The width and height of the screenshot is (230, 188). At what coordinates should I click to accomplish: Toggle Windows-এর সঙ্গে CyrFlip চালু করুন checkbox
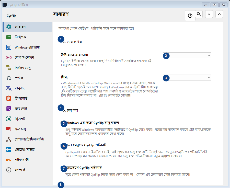62,123
